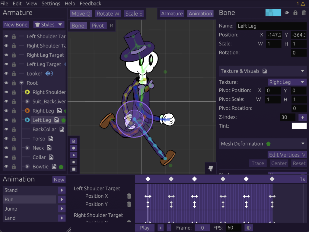
Task: Toggle bone visibility eye in Bone panel
Action: tap(287, 13)
